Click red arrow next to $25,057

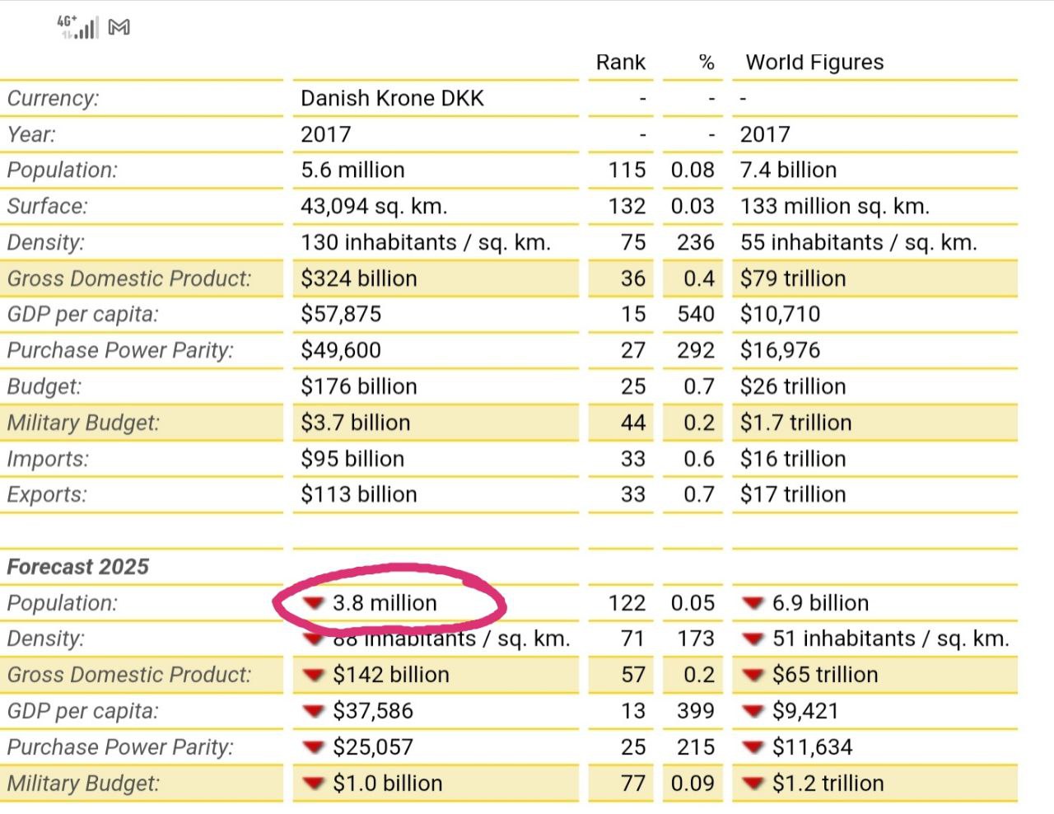[x=313, y=747]
